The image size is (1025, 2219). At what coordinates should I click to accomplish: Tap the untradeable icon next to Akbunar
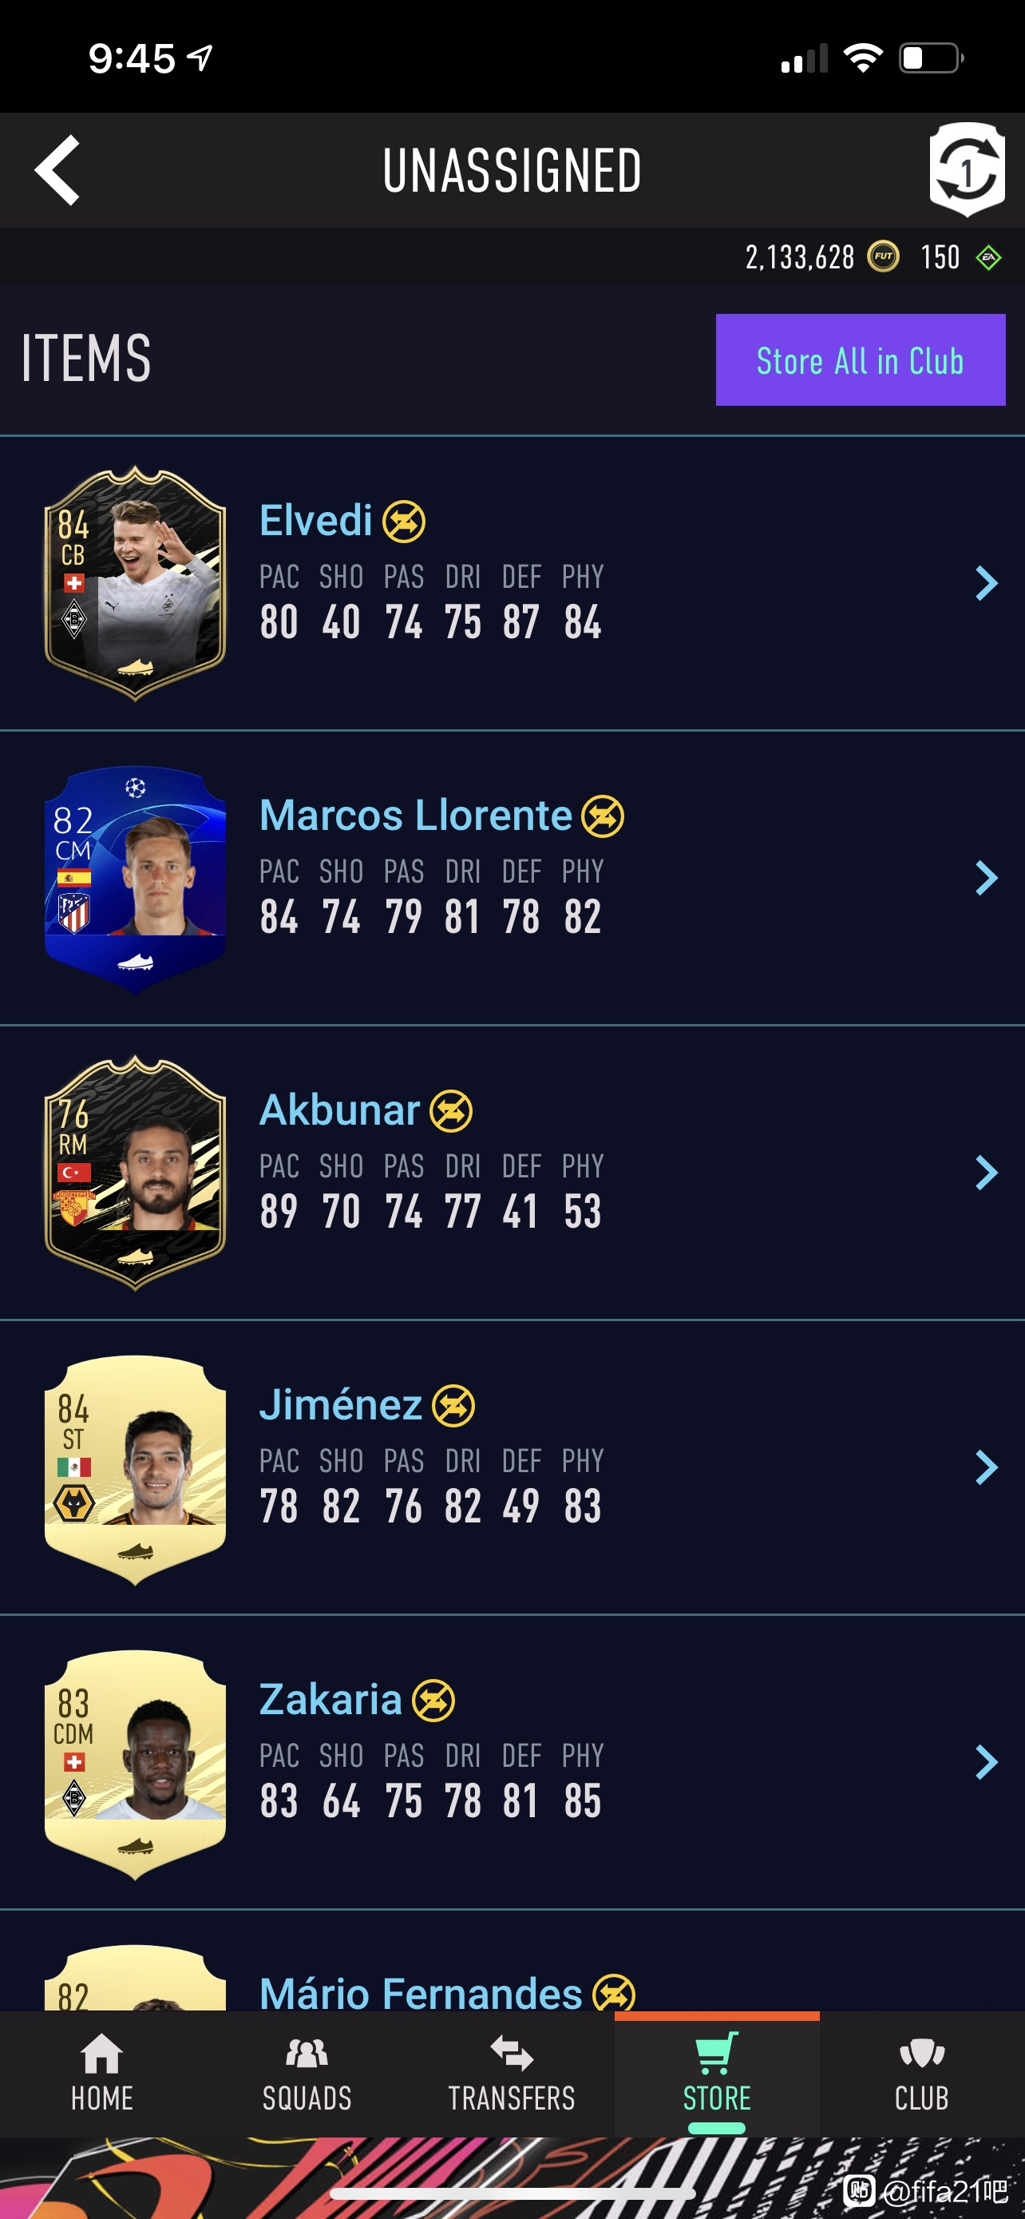[451, 1111]
